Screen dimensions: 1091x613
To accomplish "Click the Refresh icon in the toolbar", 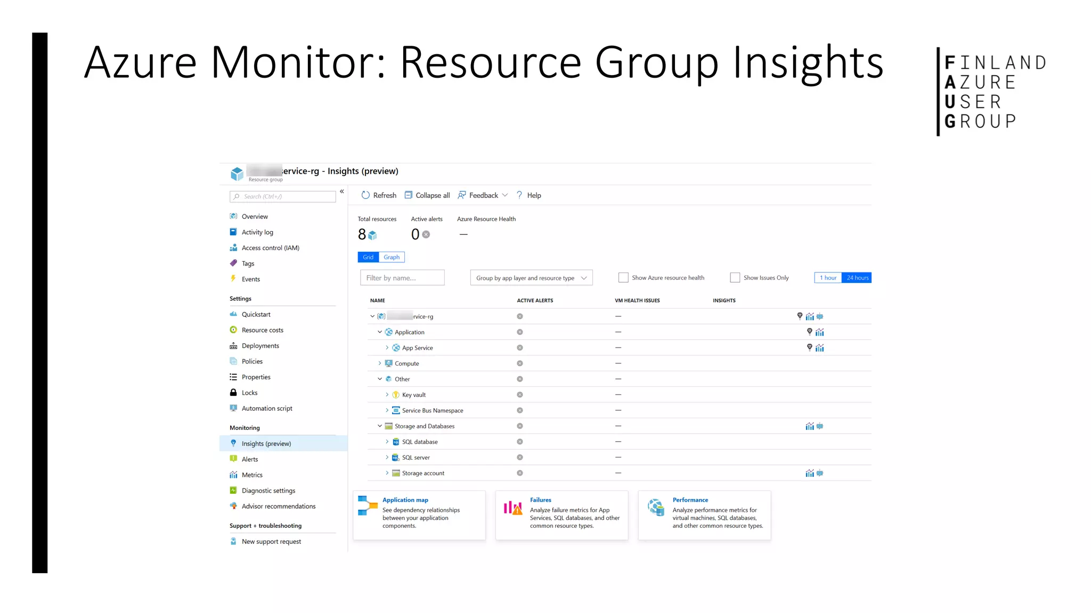I will click(365, 195).
